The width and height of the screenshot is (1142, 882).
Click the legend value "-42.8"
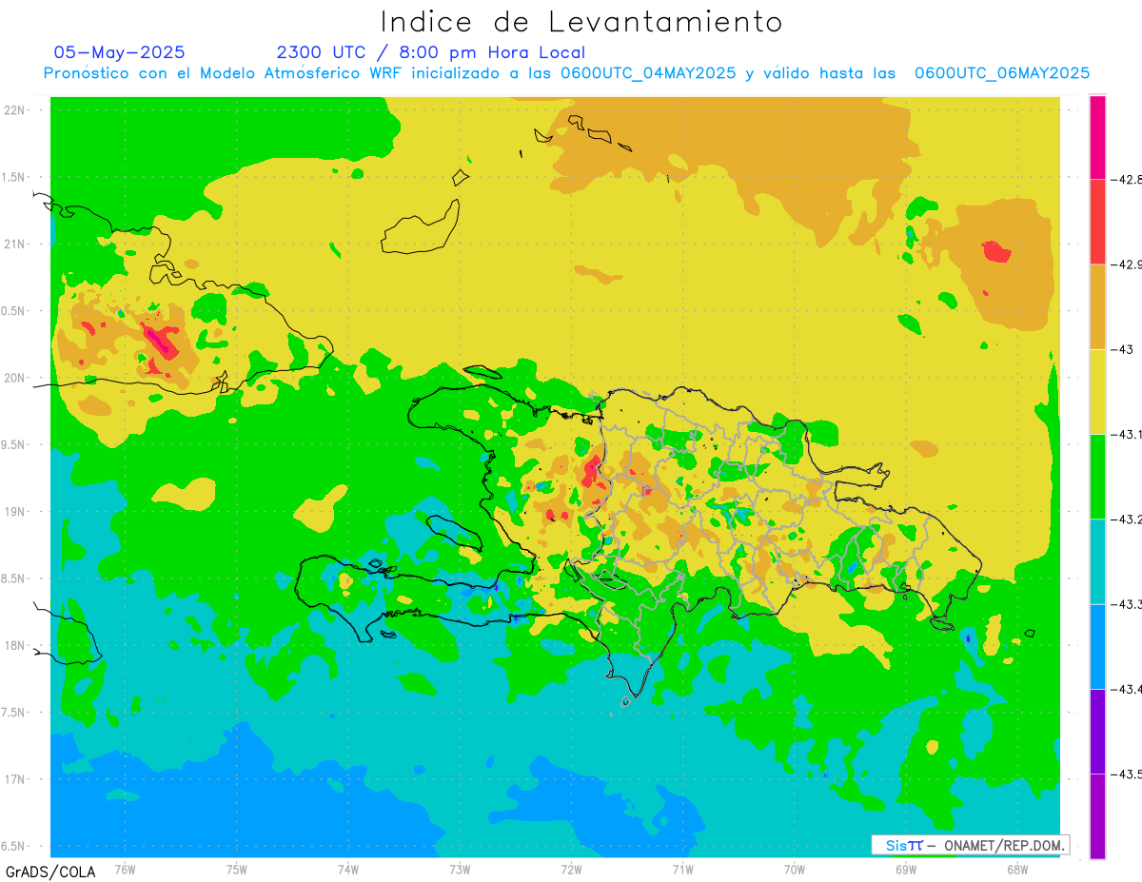click(1127, 179)
